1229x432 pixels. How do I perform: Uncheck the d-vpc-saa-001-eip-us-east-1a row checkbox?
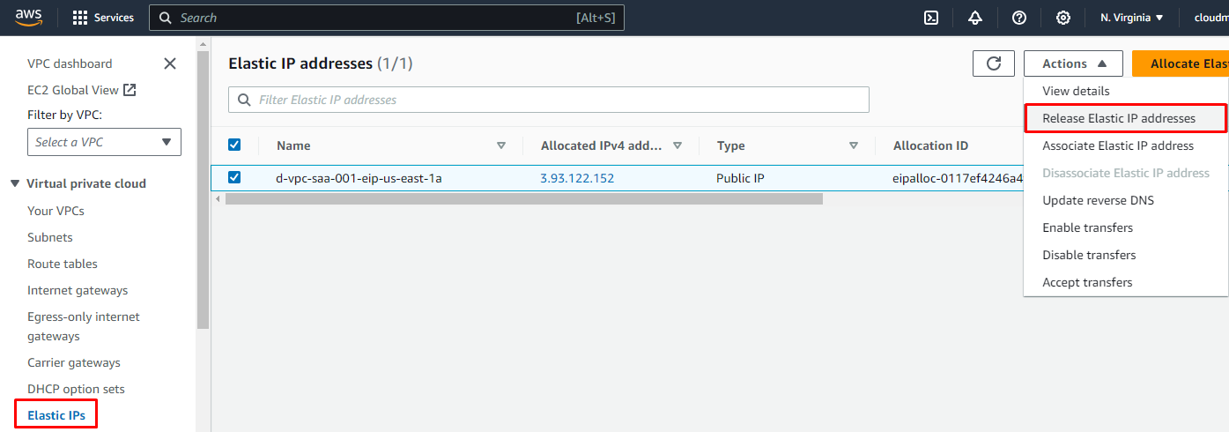click(x=234, y=177)
